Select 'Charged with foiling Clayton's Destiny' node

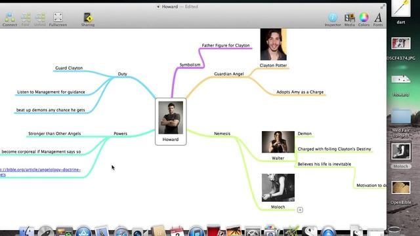pos(334,149)
